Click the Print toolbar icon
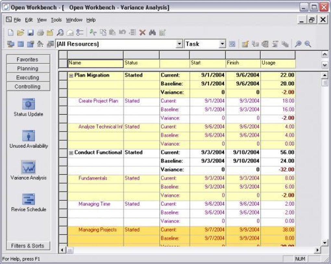The height and width of the screenshot is (264, 331). click(x=40, y=32)
